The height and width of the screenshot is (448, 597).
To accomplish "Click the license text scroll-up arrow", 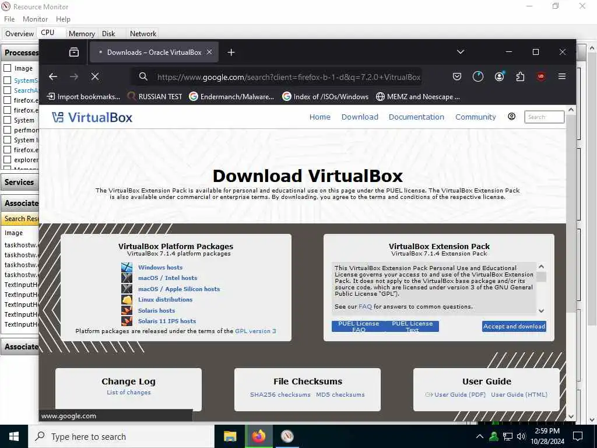I will point(541,267).
